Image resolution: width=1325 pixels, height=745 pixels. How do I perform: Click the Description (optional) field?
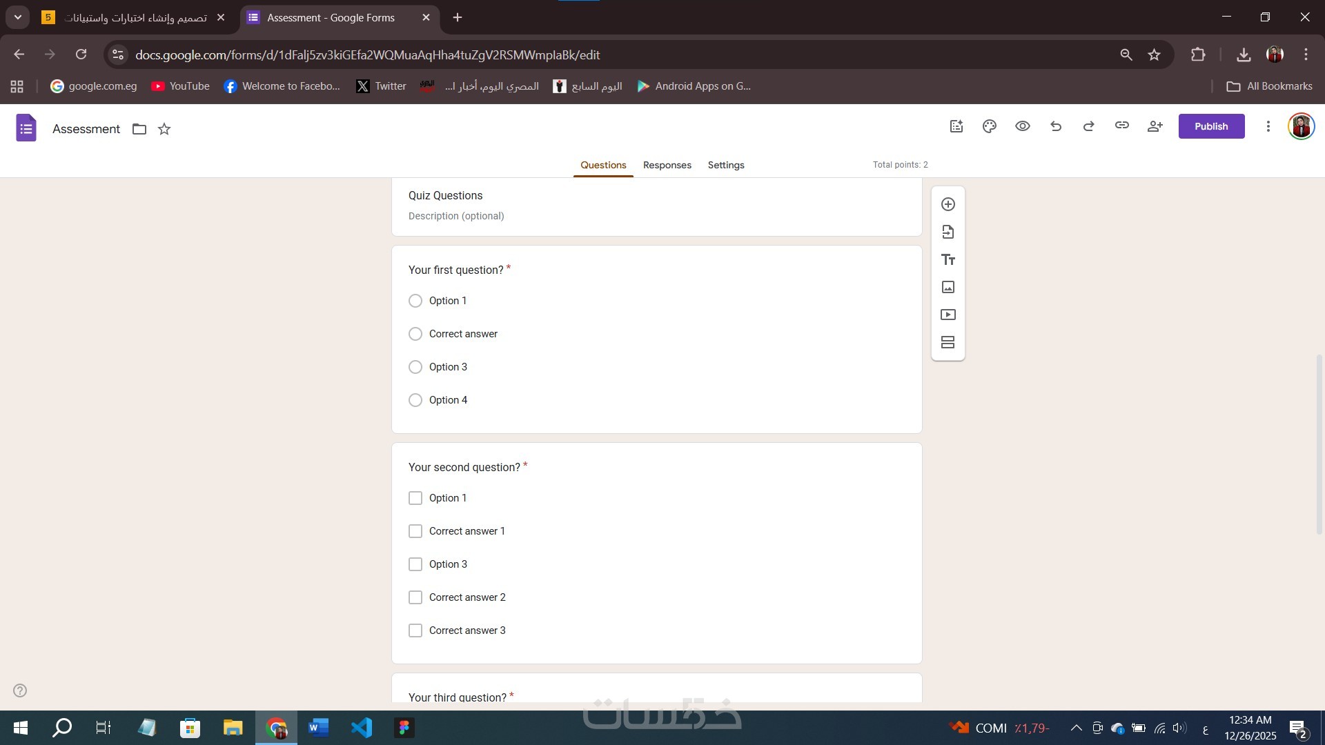point(456,216)
